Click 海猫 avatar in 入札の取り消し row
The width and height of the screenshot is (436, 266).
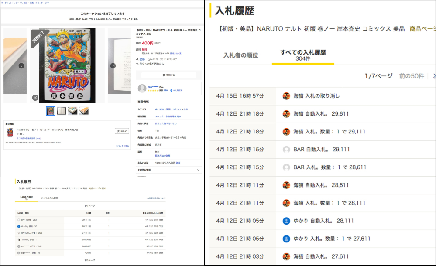click(286, 96)
